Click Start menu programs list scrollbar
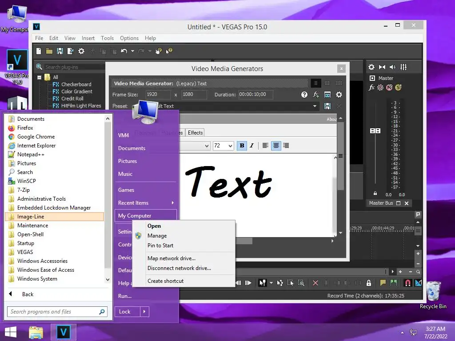Viewport: 455px width, 341px height. 108,195
